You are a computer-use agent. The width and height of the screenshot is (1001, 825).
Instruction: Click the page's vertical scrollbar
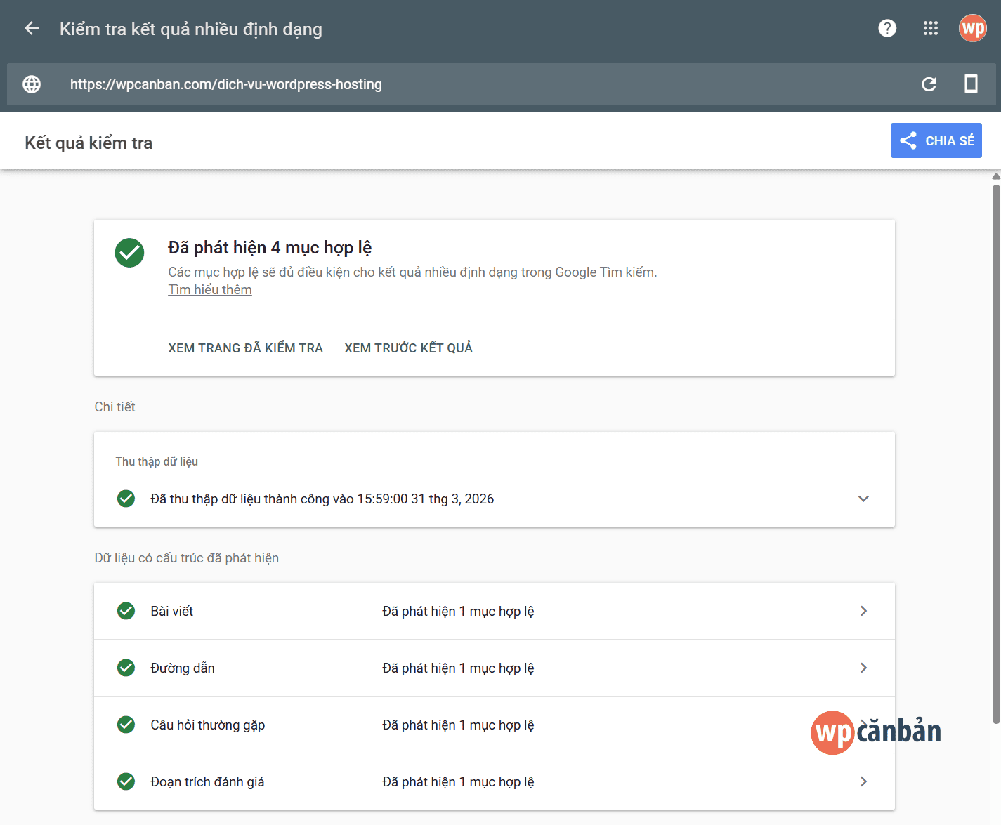tap(995, 449)
